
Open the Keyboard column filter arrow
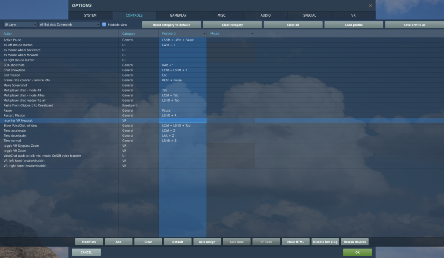203,33
